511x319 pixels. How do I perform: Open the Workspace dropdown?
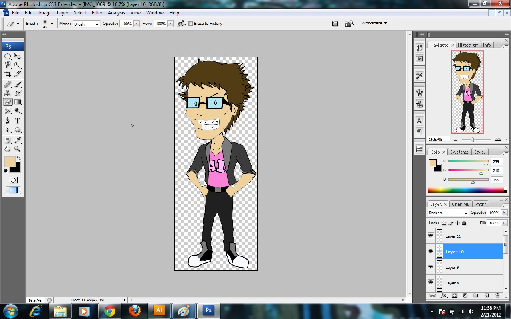click(x=374, y=23)
